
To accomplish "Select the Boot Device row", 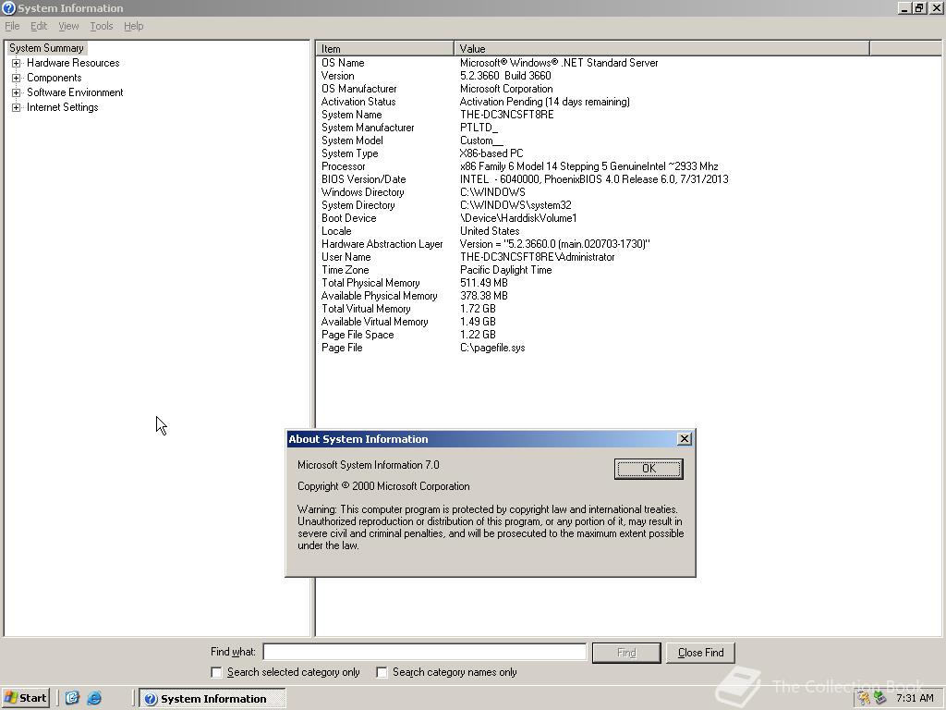I will [627, 218].
